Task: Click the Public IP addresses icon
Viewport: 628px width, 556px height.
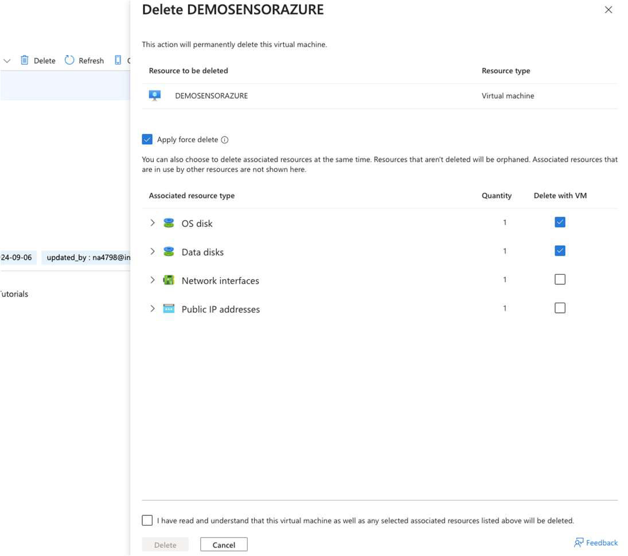Action: [x=169, y=308]
